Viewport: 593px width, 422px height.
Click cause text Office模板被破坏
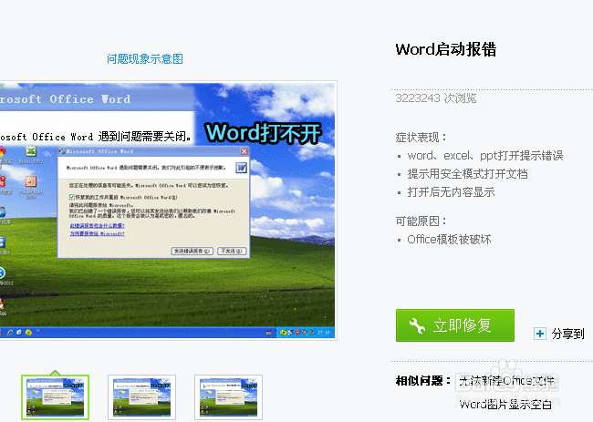click(x=449, y=240)
